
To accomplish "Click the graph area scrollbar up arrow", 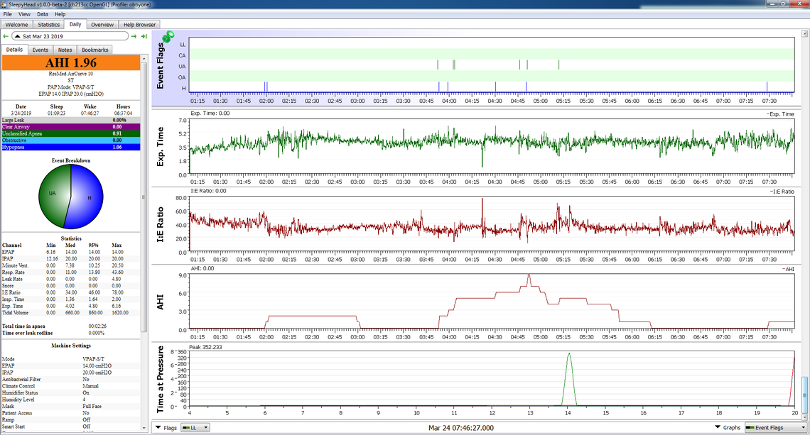I will click(804, 34).
